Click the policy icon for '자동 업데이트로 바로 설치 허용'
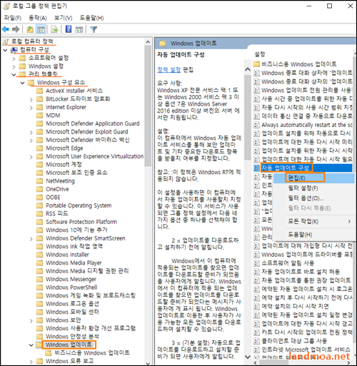 (256, 272)
